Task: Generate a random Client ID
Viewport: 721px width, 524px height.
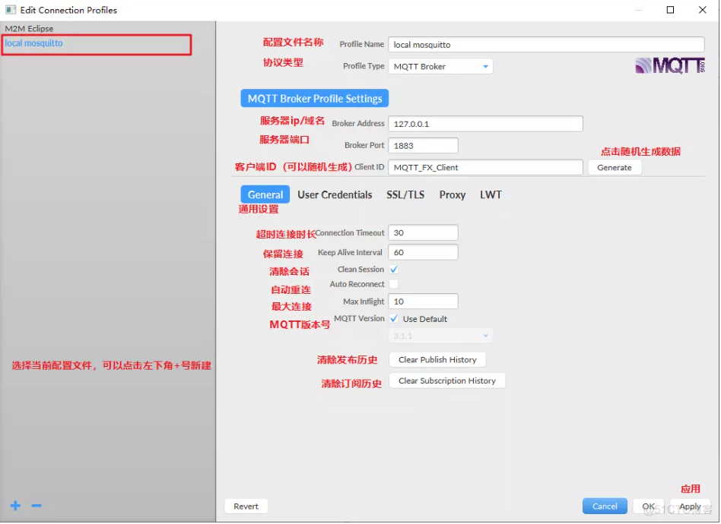Action: 615,168
